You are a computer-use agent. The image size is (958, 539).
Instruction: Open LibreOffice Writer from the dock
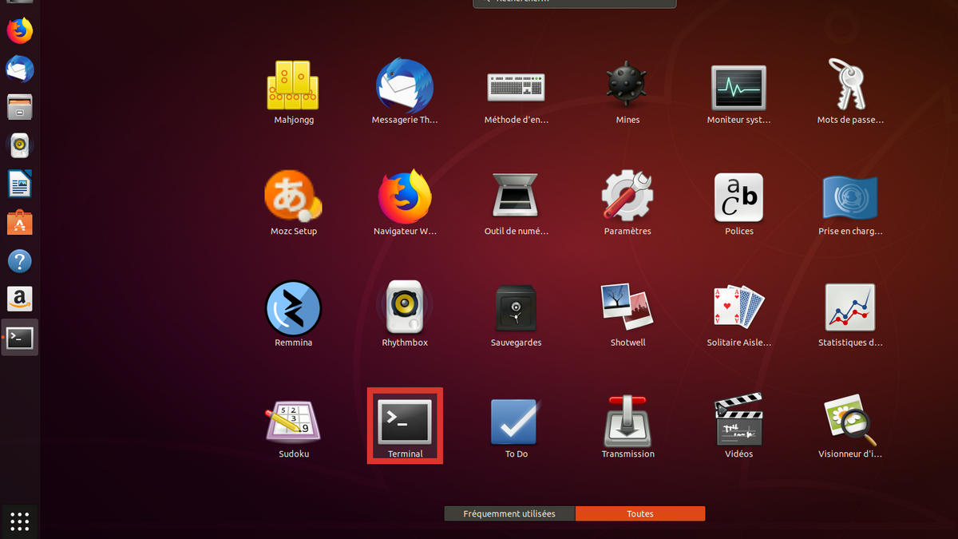pos(20,184)
